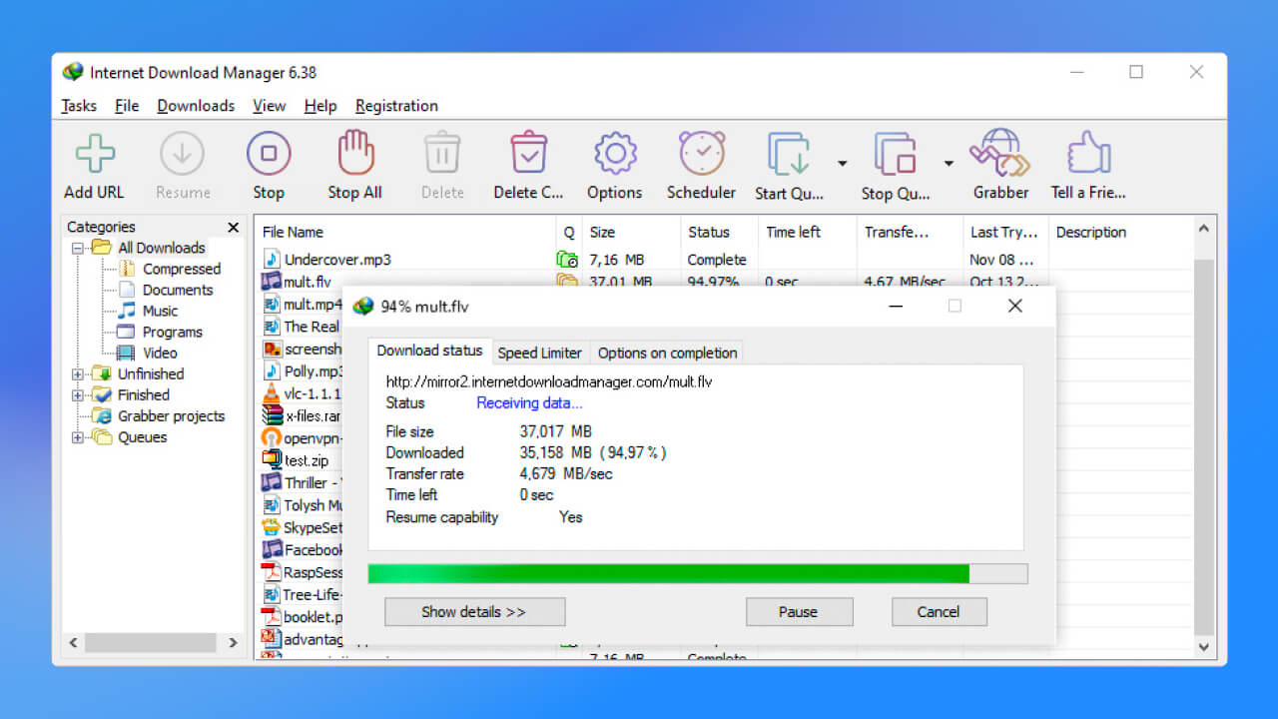Viewport: 1278px width, 719px height.
Task: Sort by Size column header
Action: coord(631,232)
